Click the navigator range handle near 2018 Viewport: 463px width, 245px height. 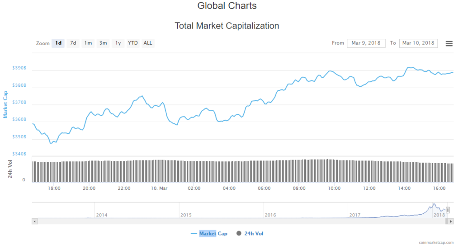click(x=448, y=210)
